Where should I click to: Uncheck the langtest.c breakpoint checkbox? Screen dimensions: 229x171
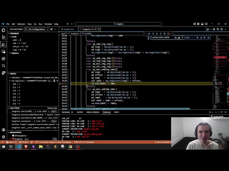tap(13, 139)
